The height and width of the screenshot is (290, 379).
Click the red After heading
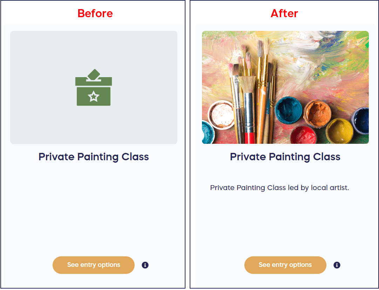point(284,13)
